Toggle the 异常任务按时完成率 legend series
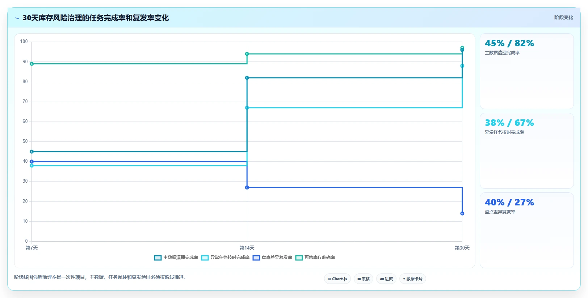Viewport: 588px width, 298px height. point(225,257)
